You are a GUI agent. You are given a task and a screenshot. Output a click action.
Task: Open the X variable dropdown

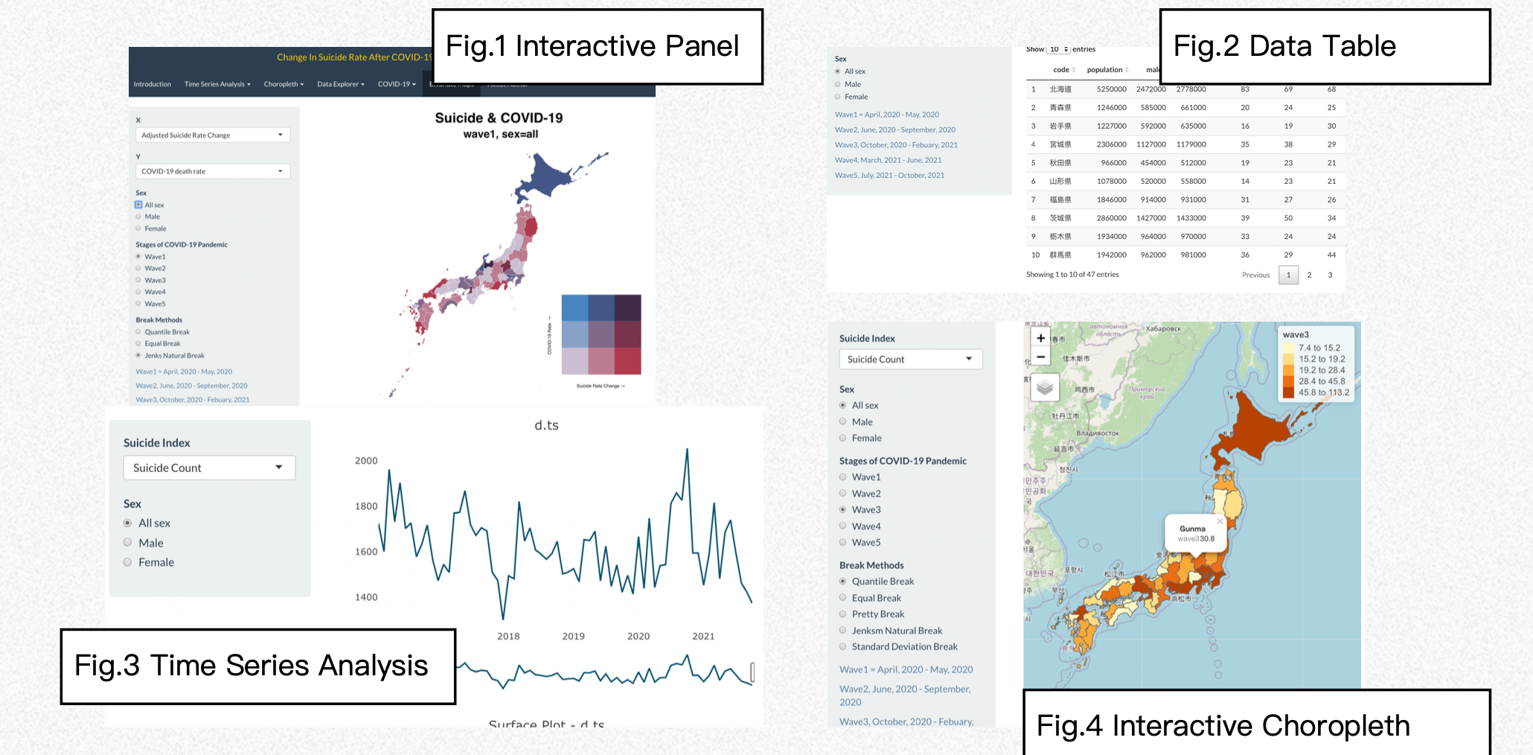click(212, 136)
